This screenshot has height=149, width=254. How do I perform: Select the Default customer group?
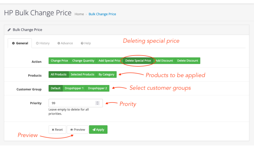click(x=55, y=88)
